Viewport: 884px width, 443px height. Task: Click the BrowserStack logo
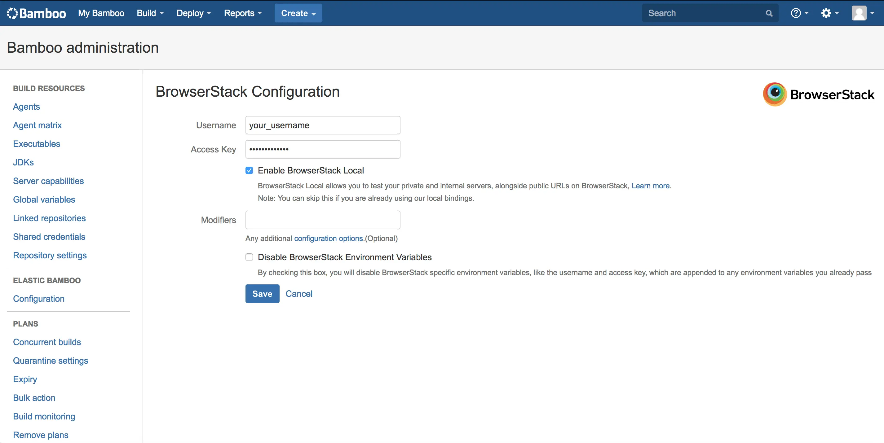click(819, 94)
